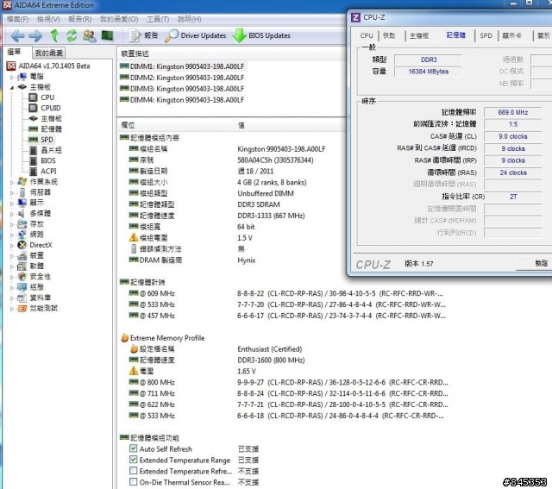Select the DirectX tree item
Image resolution: width=552 pixels, height=489 pixels.
(x=35, y=245)
